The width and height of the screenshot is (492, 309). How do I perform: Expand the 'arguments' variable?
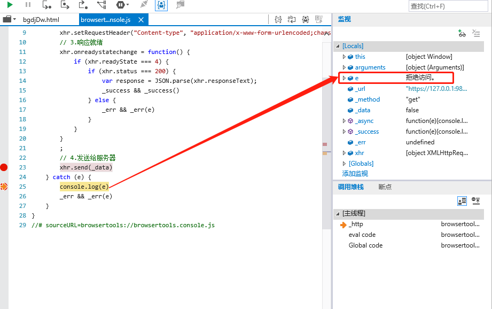(x=344, y=67)
